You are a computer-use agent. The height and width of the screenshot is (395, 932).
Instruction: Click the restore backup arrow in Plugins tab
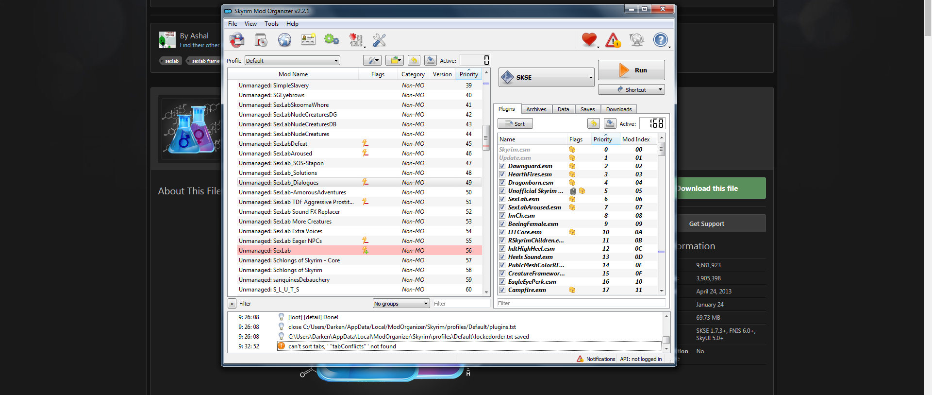[x=594, y=123]
